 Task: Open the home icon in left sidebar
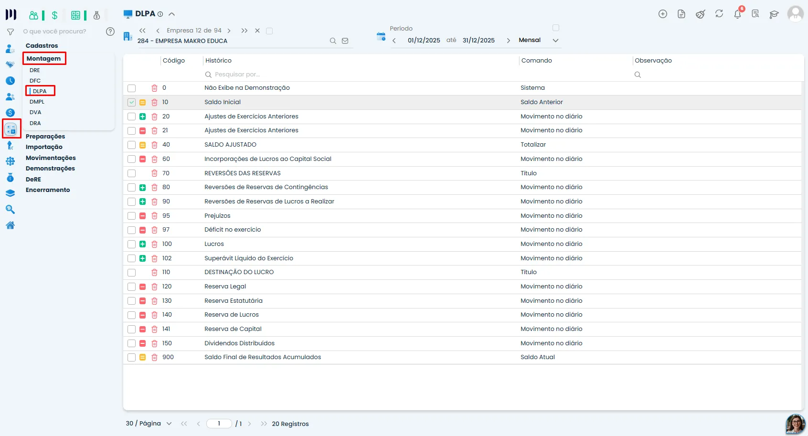[x=10, y=225]
